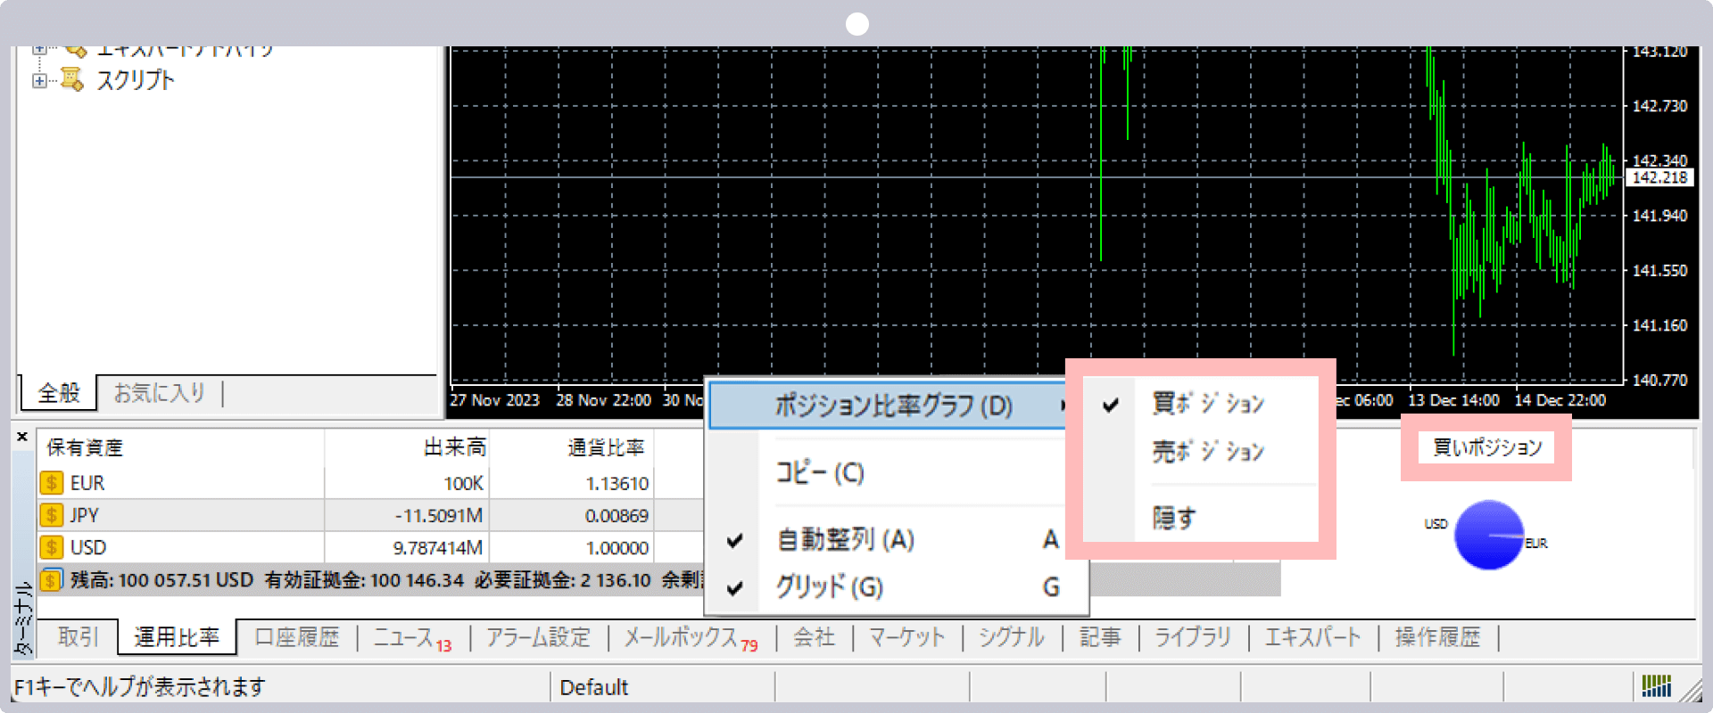Screen dimensions: 1713x713
Task: Open the アラーム設定 tab
Action: 539,637
